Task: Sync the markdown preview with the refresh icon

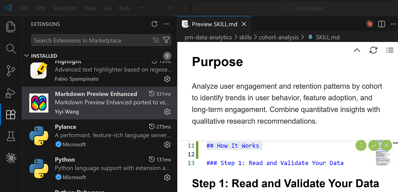Action: click(x=373, y=50)
